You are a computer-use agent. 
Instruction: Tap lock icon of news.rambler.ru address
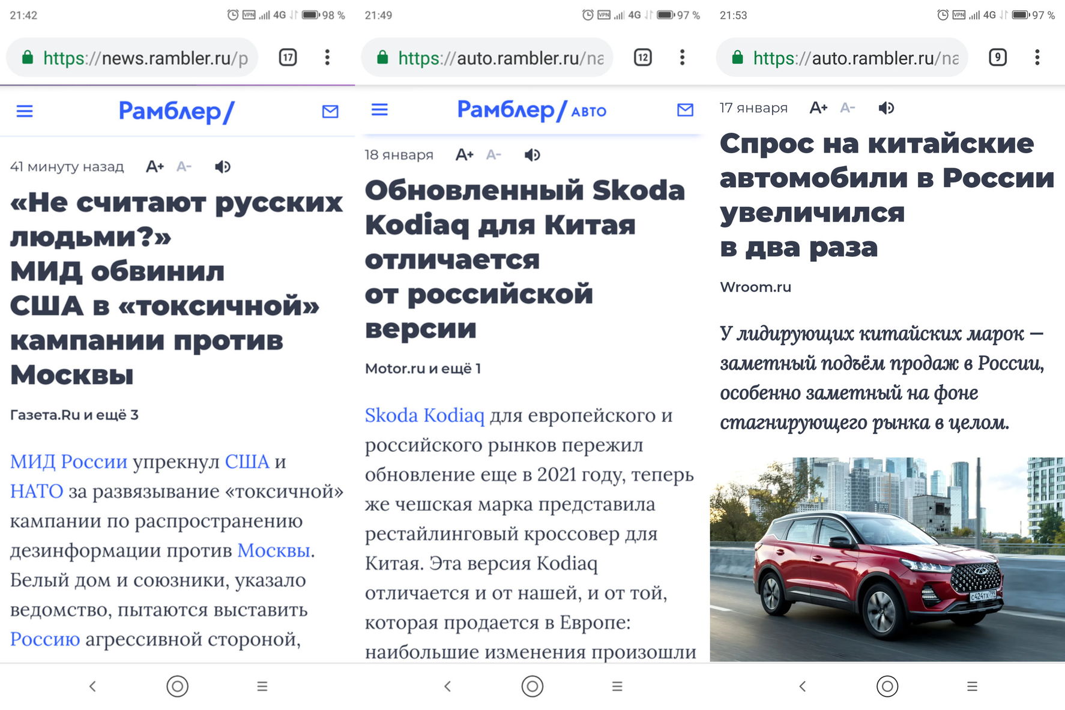click(27, 58)
